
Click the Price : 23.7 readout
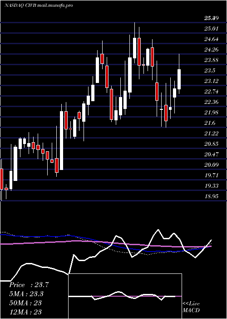point(29,285)
